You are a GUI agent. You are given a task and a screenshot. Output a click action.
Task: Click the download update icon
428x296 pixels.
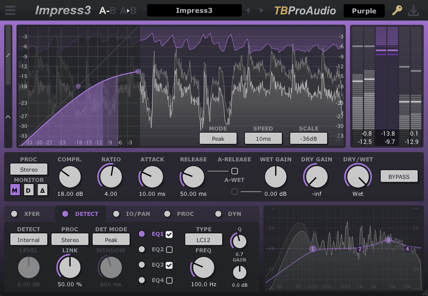coord(414,11)
